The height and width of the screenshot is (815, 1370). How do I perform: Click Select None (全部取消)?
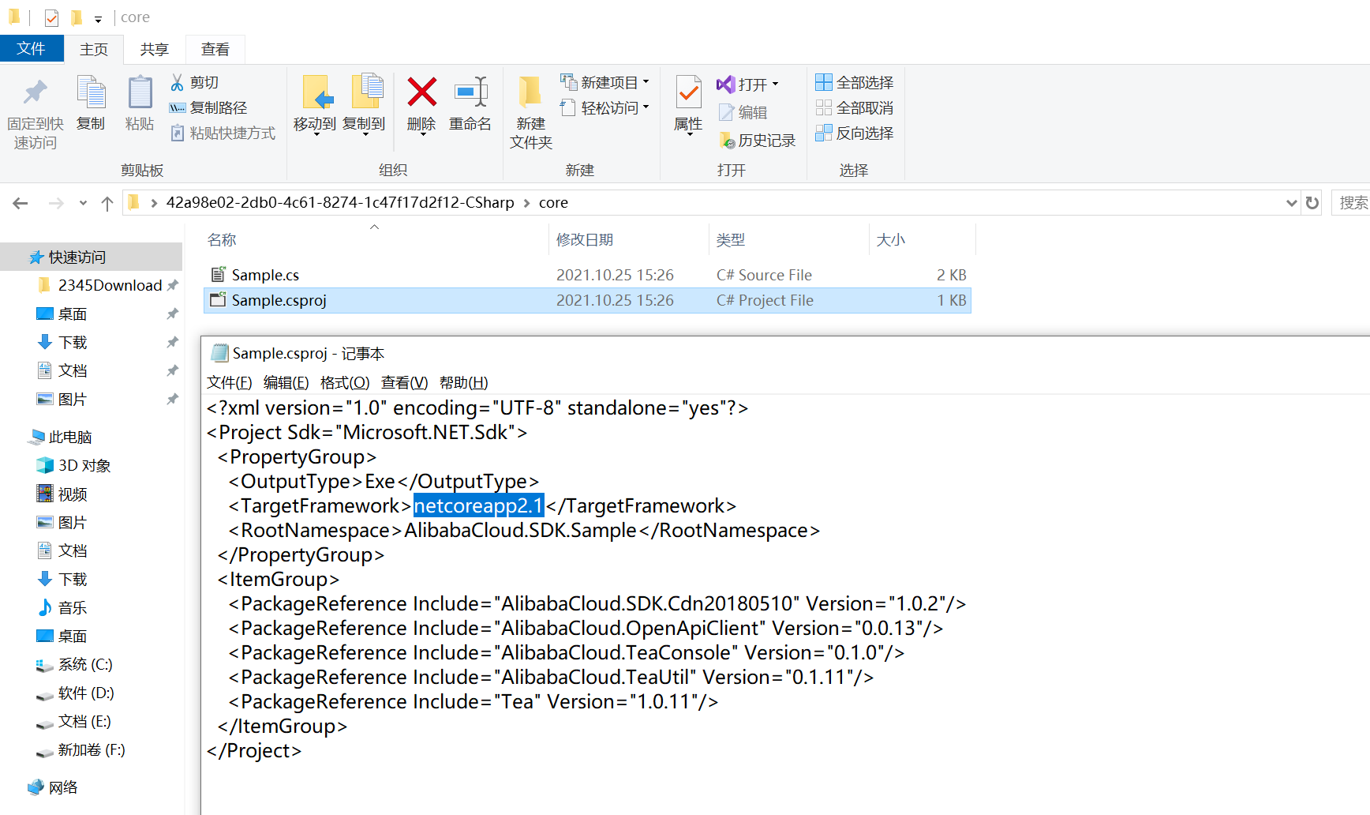[855, 107]
